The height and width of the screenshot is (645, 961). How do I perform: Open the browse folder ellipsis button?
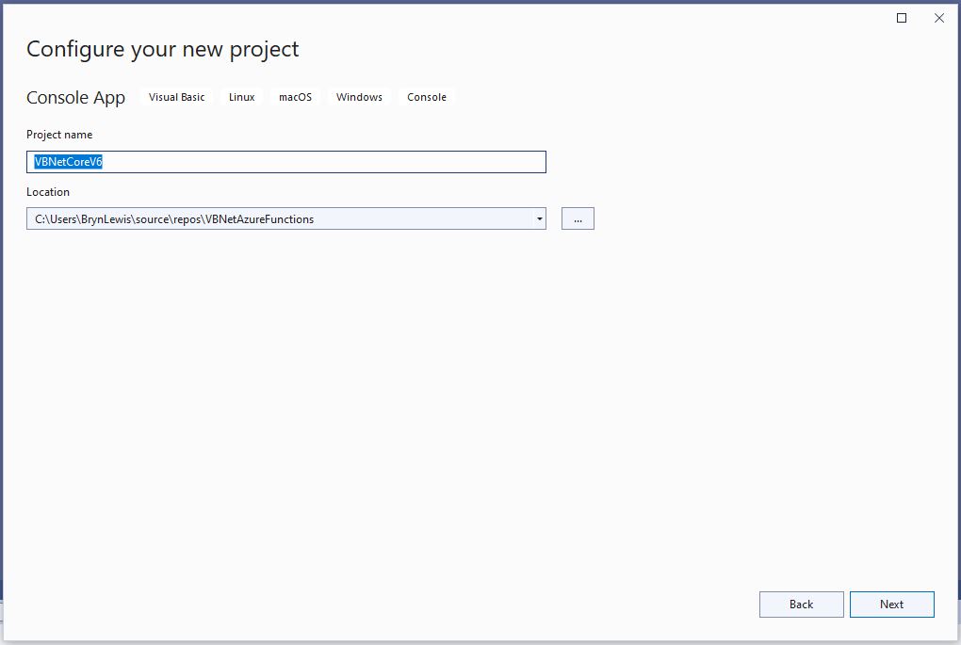click(x=578, y=219)
